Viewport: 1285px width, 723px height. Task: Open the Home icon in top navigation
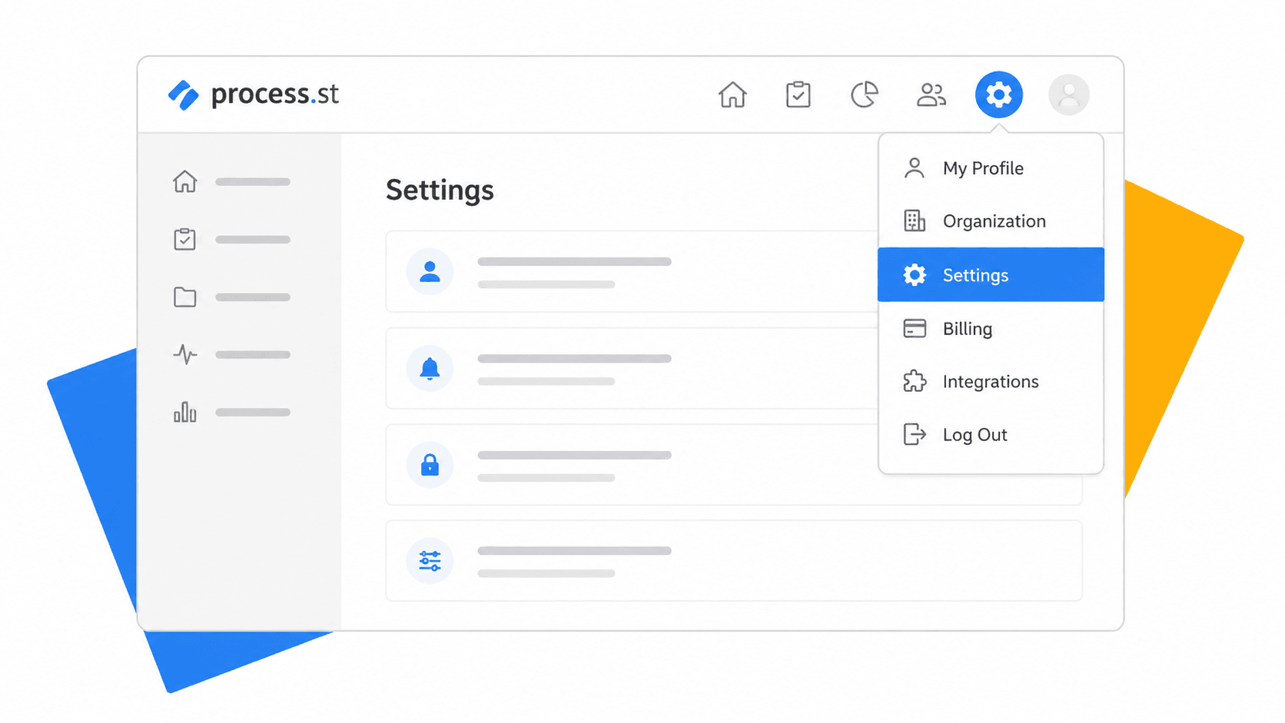(732, 94)
